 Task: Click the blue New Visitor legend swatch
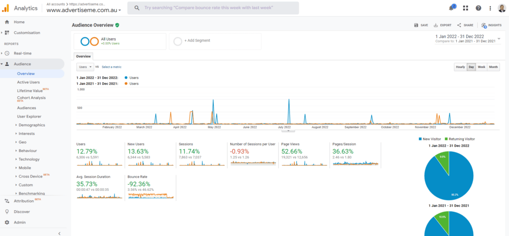click(421, 139)
